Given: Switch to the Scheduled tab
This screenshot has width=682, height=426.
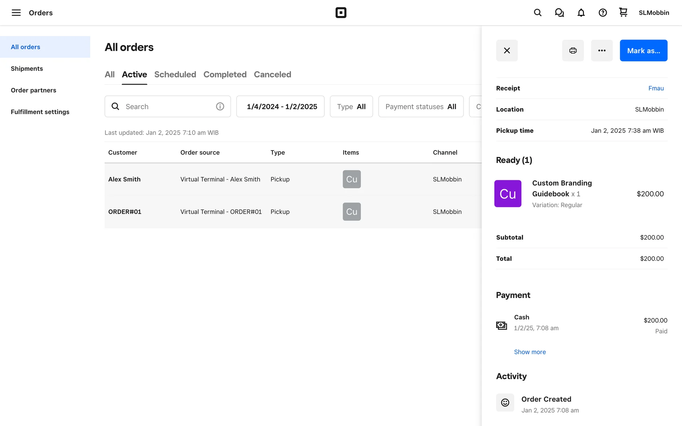Looking at the screenshot, I should coord(175,75).
